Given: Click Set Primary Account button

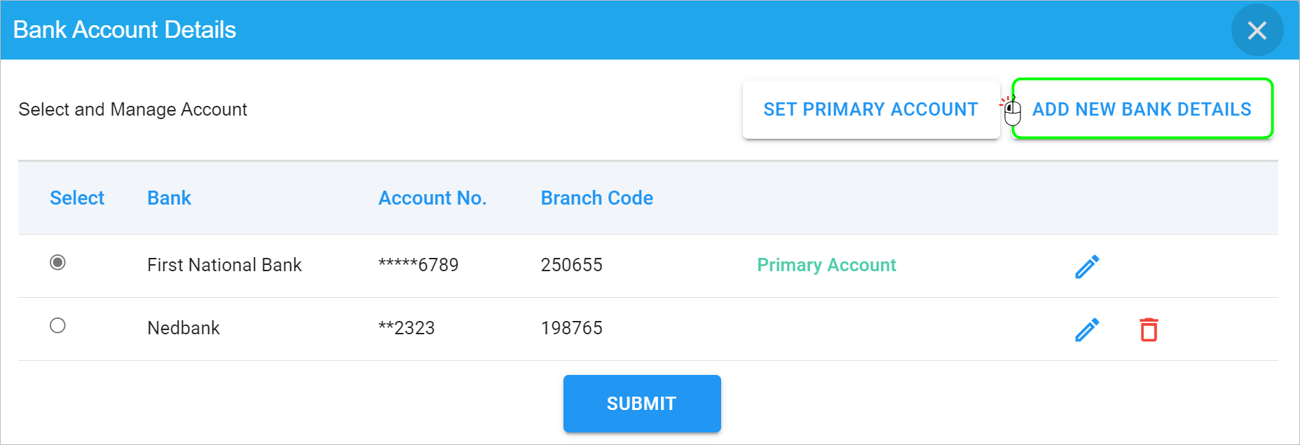Looking at the screenshot, I should pyautogui.click(x=871, y=109).
